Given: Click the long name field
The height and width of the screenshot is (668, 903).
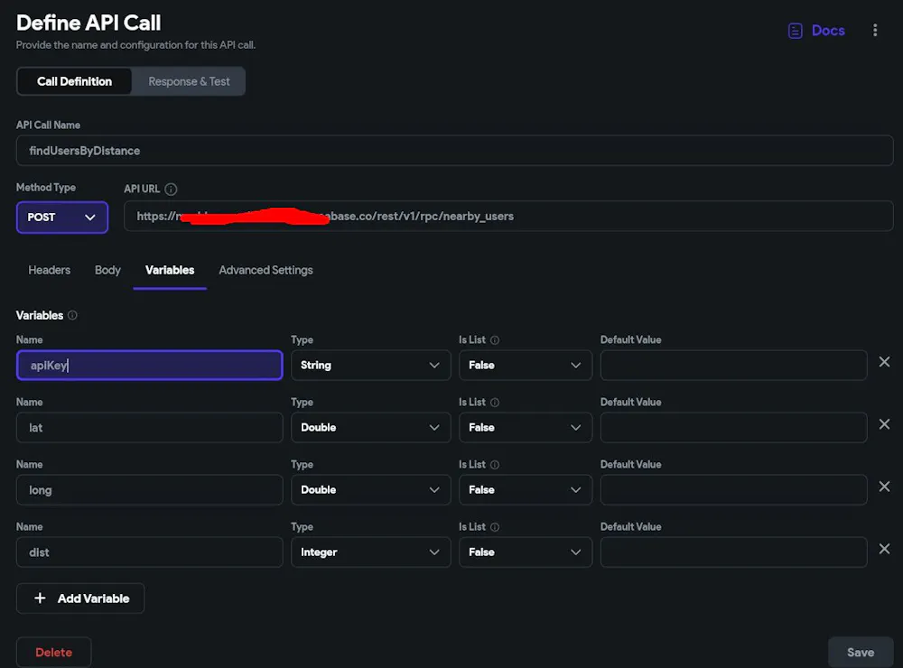Looking at the screenshot, I should pos(150,489).
